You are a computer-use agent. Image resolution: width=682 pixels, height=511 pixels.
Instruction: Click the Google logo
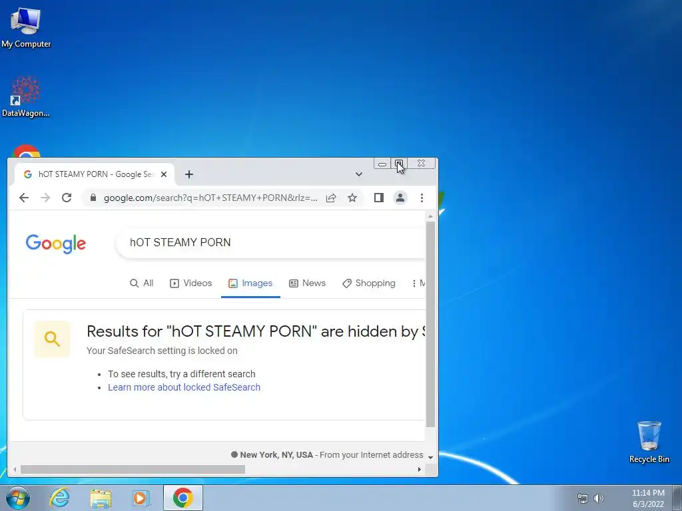[56, 244]
